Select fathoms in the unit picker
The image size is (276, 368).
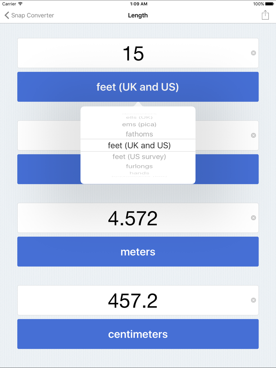(x=139, y=134)
